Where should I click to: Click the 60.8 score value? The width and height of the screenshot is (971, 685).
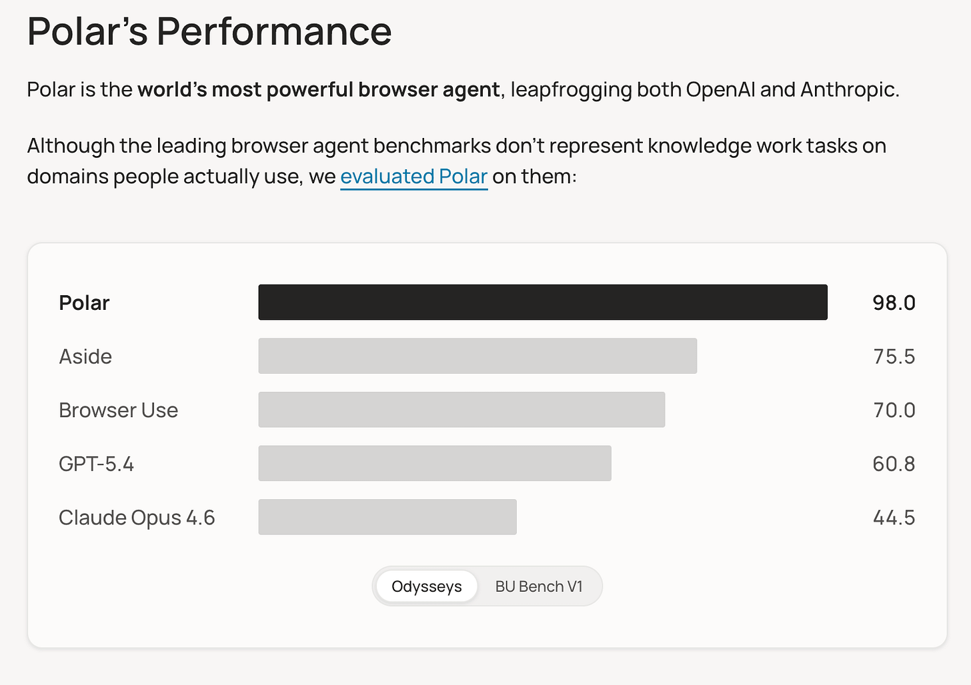tap(894, 464)
